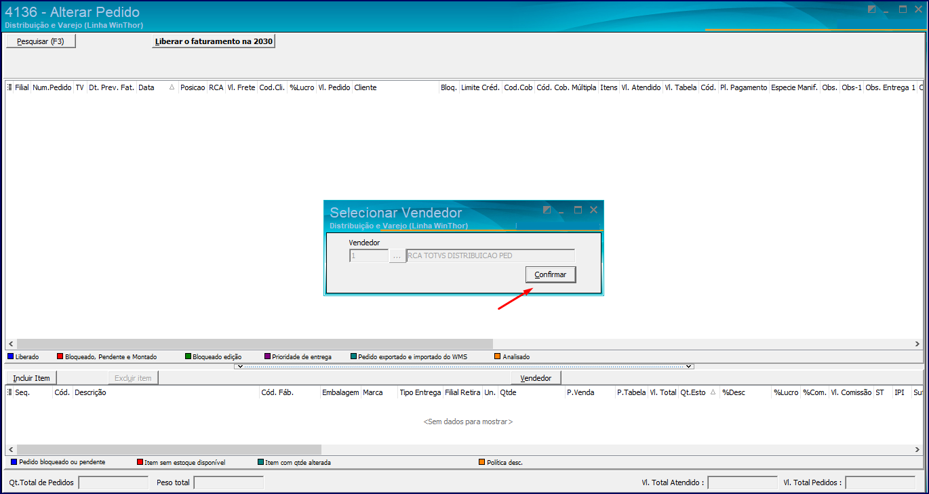The width and height of the screenshot is (929, 494).
Task: Click right arrow of items horizontal scrollbar
Action: click(x=918, y=449)
